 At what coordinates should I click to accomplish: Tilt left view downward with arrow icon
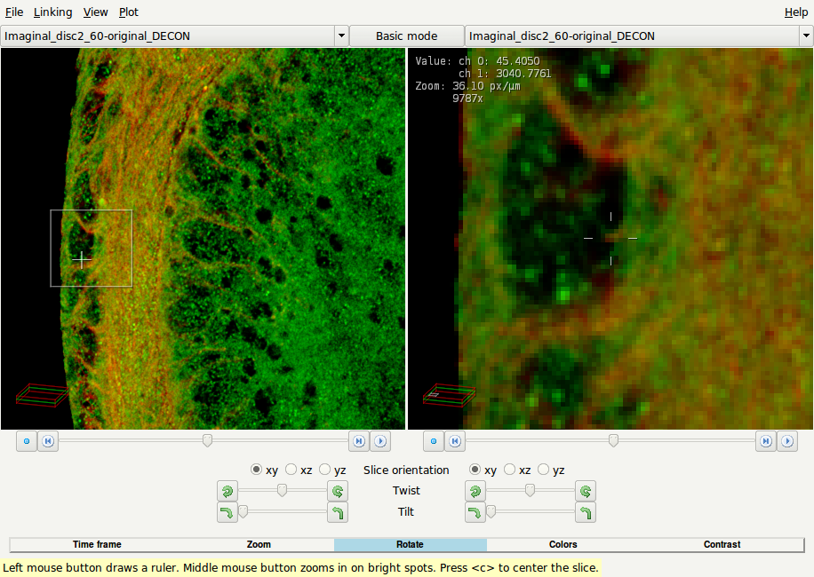[227, 513]
